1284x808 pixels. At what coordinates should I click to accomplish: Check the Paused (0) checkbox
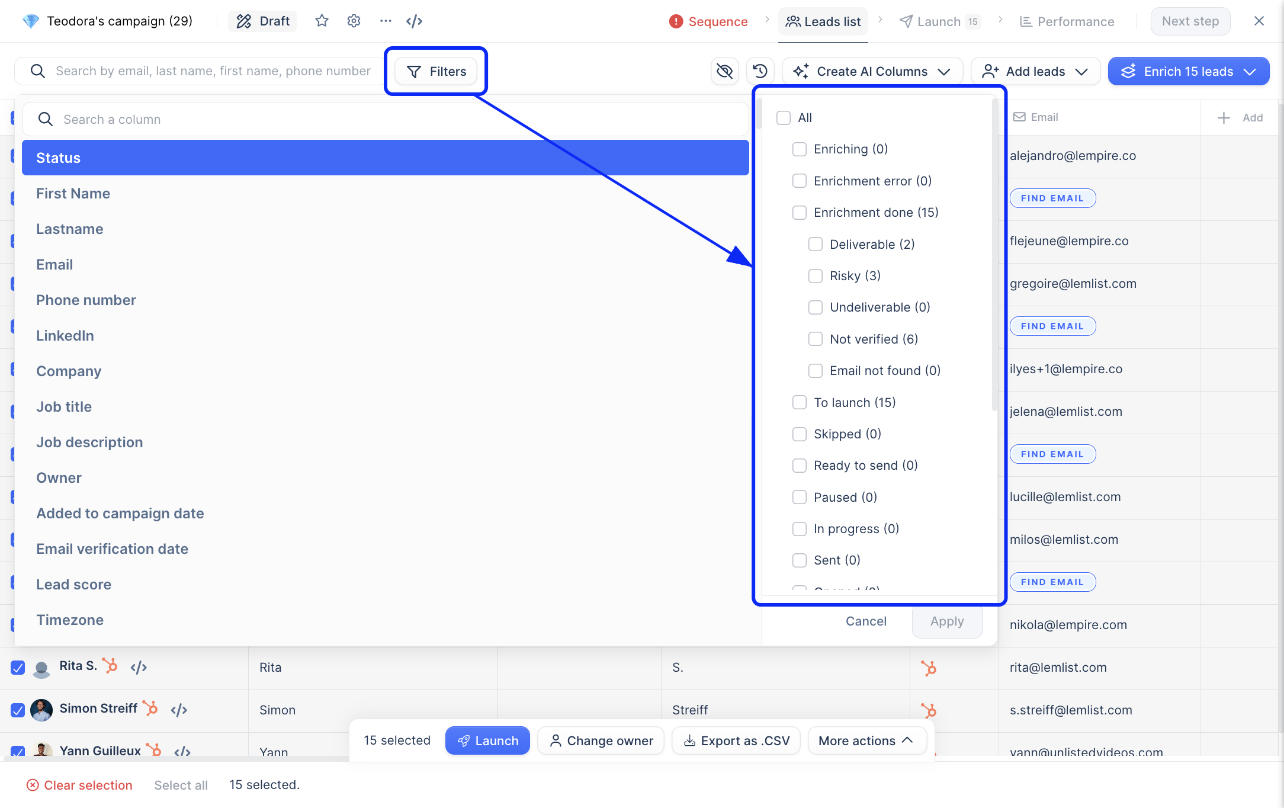pyautogui.click(x=800, y=497)
